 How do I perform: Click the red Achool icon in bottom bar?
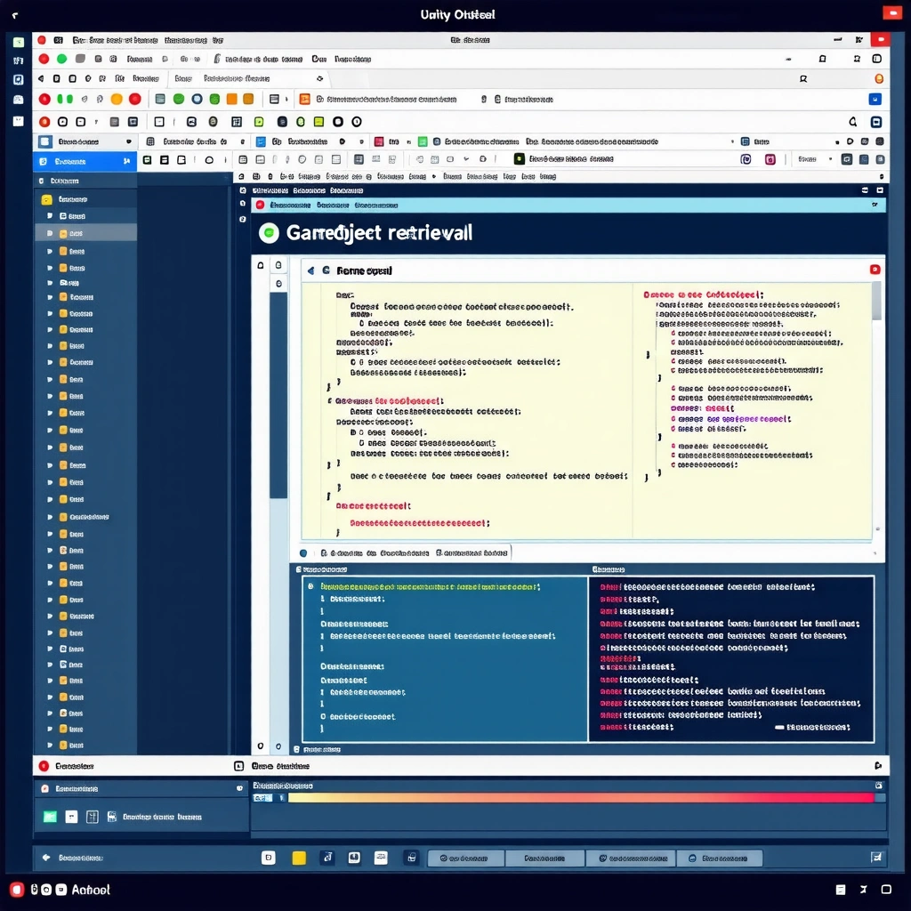tap(16, 890)
